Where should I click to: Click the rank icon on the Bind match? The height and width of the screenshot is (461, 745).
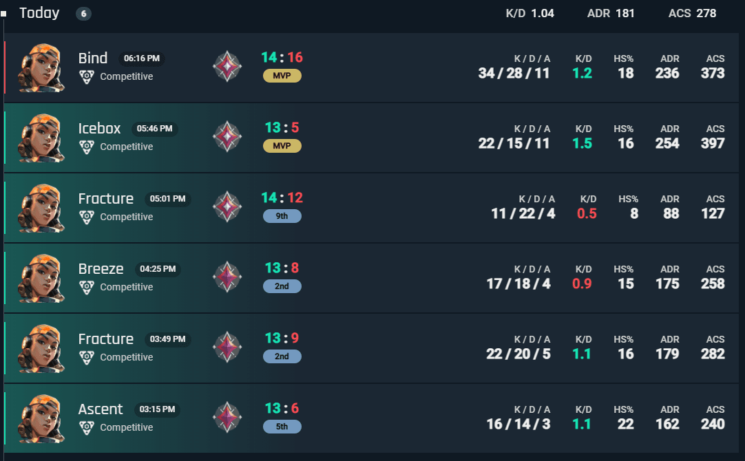227,66
